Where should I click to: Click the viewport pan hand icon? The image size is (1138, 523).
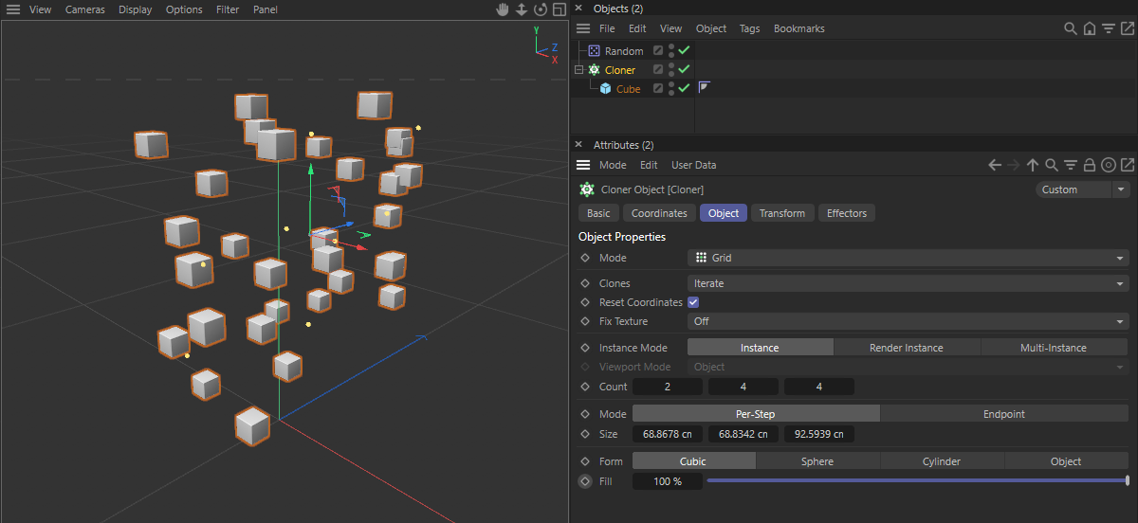(504, 9)
